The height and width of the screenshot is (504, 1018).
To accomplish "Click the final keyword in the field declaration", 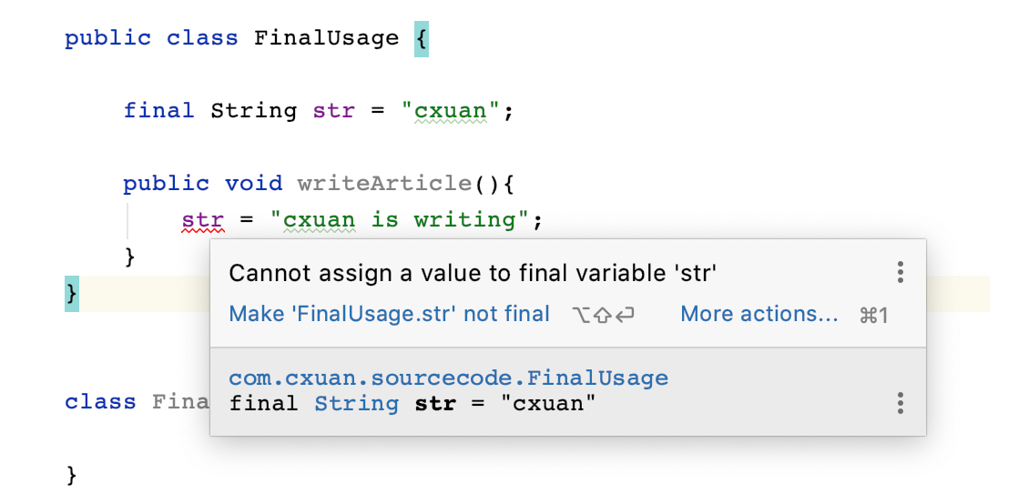I will [x=159, y=111].
